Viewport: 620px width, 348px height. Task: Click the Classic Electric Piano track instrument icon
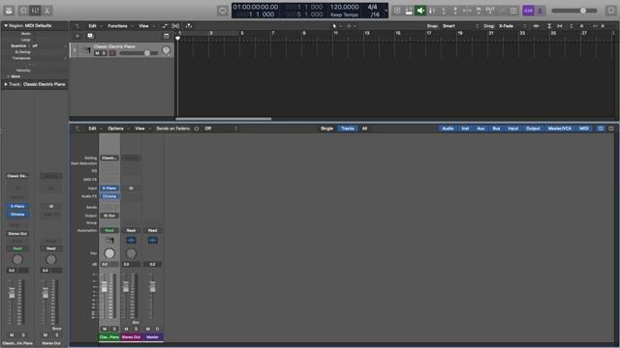coord(86,50)
